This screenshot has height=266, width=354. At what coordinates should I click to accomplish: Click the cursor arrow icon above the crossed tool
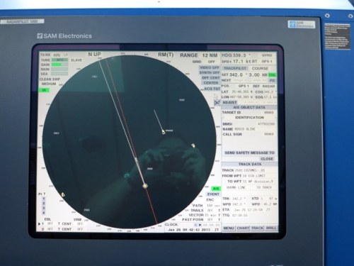pyautogui.click(x=216, y=96)
